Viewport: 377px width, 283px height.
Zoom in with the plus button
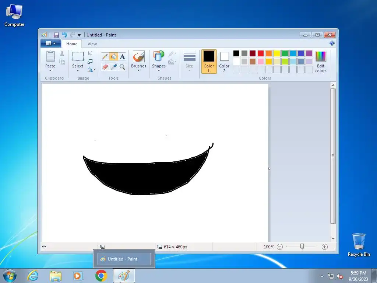click(325, 247)
